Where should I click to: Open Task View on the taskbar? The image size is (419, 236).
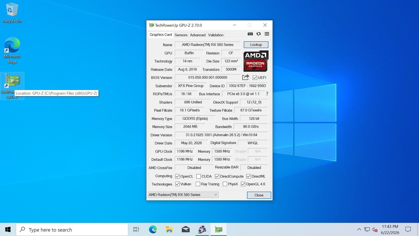(136, 230)
